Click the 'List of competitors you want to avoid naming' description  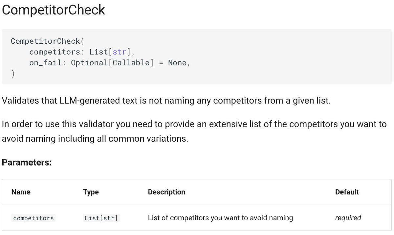click(x=220, y=218)
